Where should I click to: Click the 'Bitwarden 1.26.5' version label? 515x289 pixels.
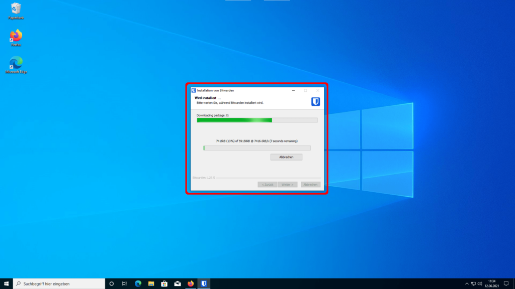click(x=204, y=178)
